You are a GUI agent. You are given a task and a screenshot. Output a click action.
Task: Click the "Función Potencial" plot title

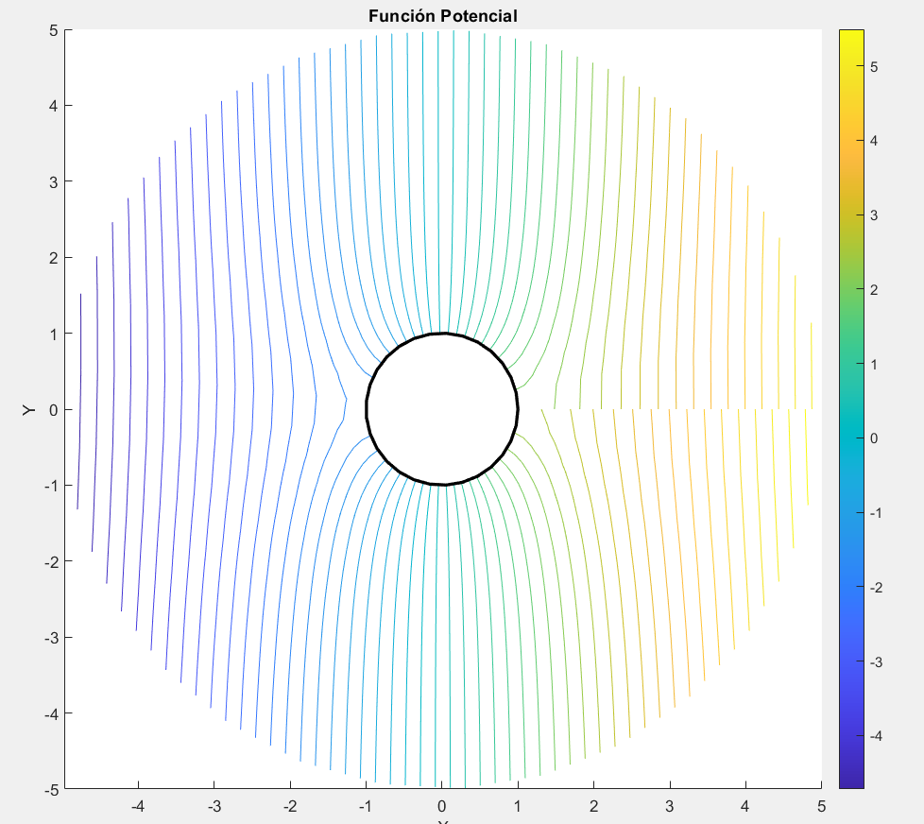[x=442, y=16]
